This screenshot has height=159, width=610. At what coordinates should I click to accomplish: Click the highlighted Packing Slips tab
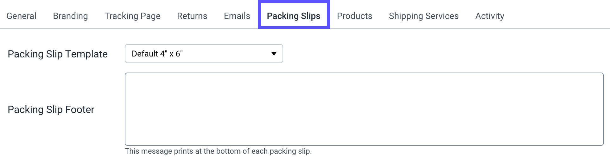click(x=293, y=16)
